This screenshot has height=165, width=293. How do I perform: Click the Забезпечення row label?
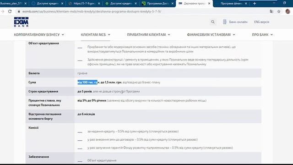pos(38,157)
